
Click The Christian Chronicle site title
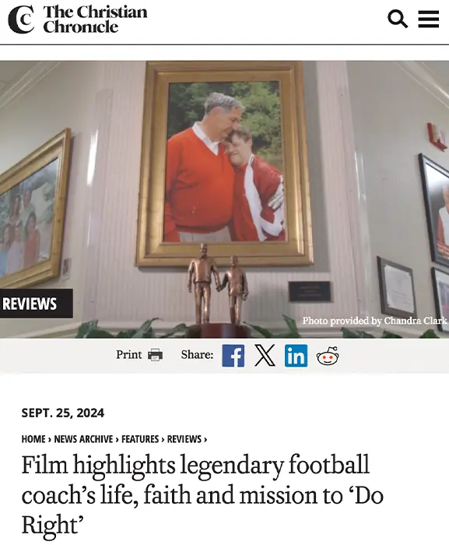click(95, 19)
